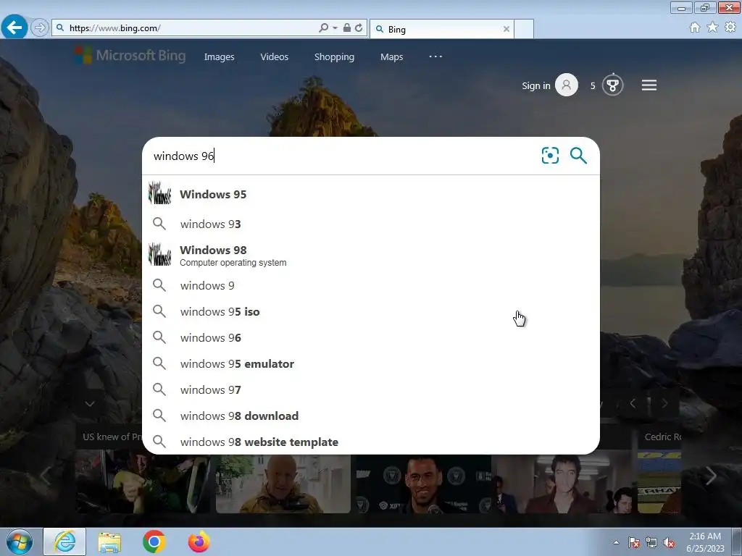Open the Shopping menu item

click(x=334, y=56)
